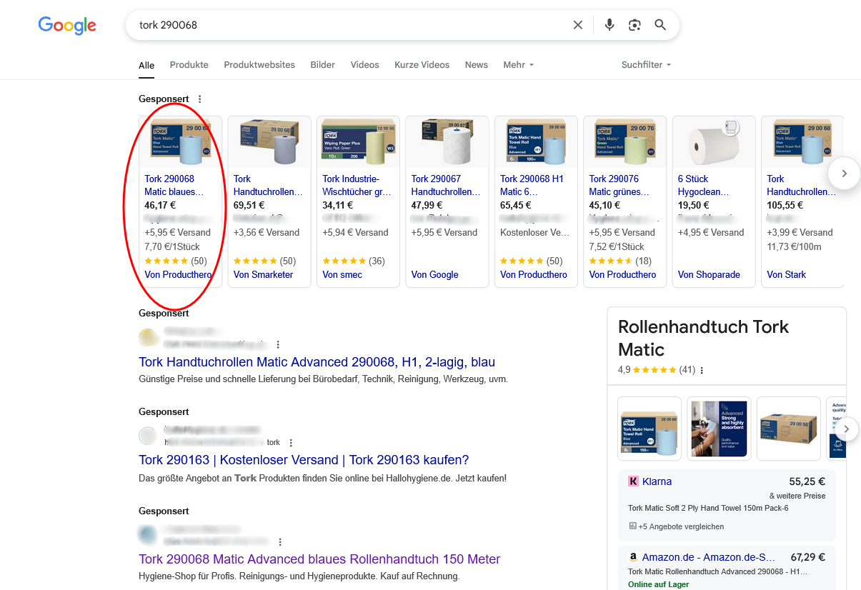Click the compare icon beside +5 Angebote vergleichen

click(632, 526)
